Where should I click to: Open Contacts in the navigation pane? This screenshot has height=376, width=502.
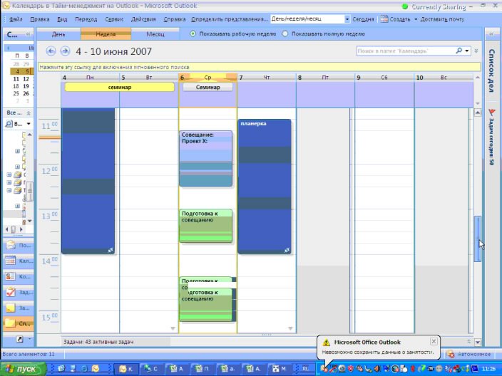[x=17, y=276]
